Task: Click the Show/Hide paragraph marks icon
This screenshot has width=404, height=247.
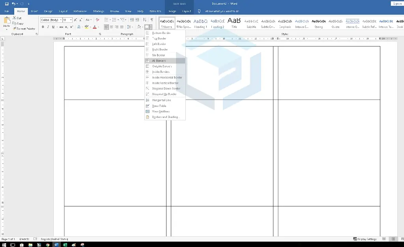Action: [x=152, y=20]
